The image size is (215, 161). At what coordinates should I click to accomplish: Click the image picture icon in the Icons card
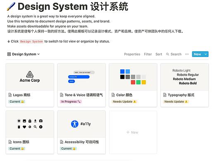click(x=24, y=121)
